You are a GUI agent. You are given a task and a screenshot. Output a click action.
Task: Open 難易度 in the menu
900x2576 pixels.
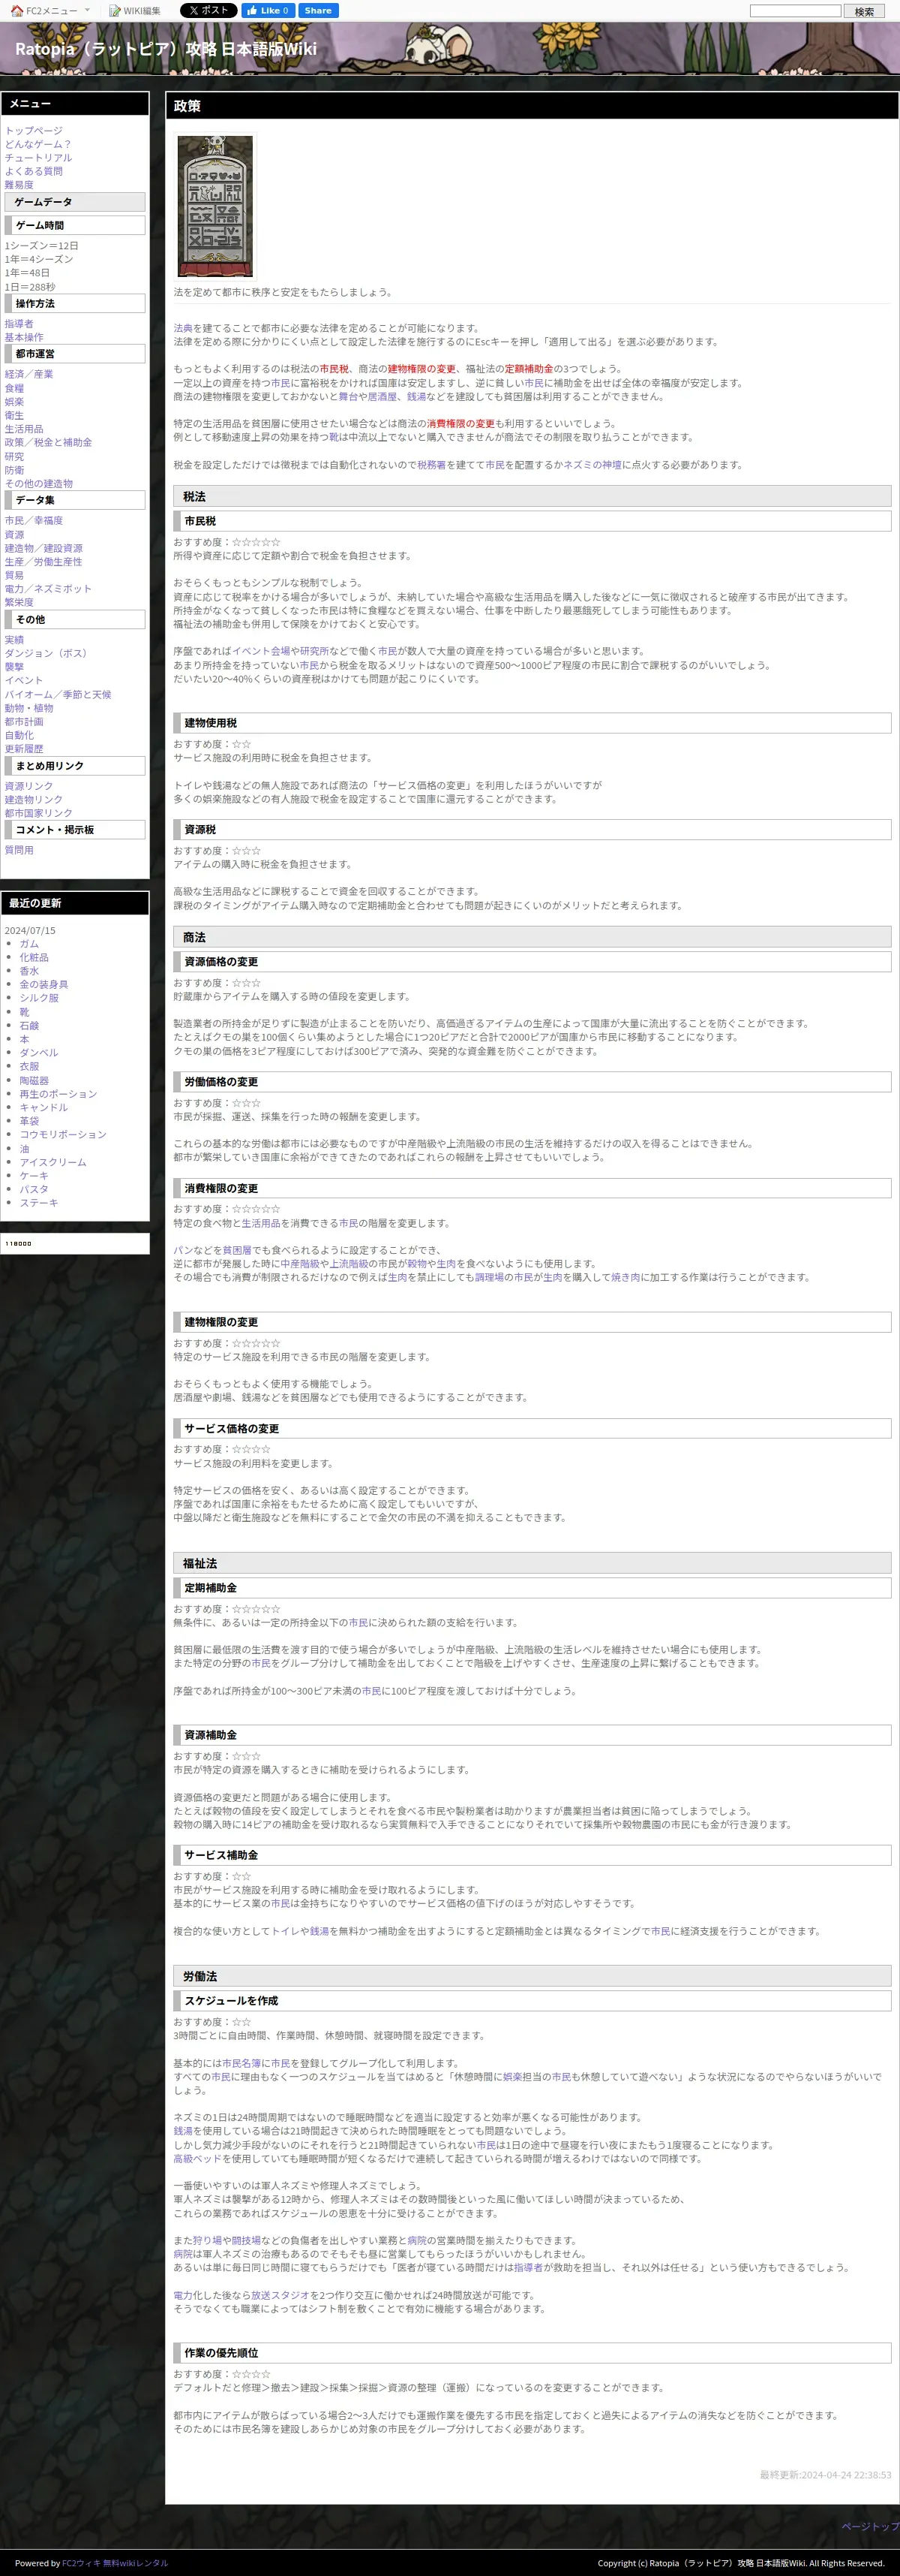[19, 185]
